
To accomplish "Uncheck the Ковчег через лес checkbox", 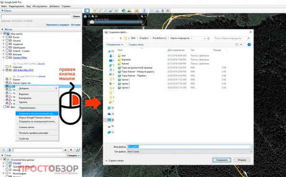I will click(x=7, y=83).
